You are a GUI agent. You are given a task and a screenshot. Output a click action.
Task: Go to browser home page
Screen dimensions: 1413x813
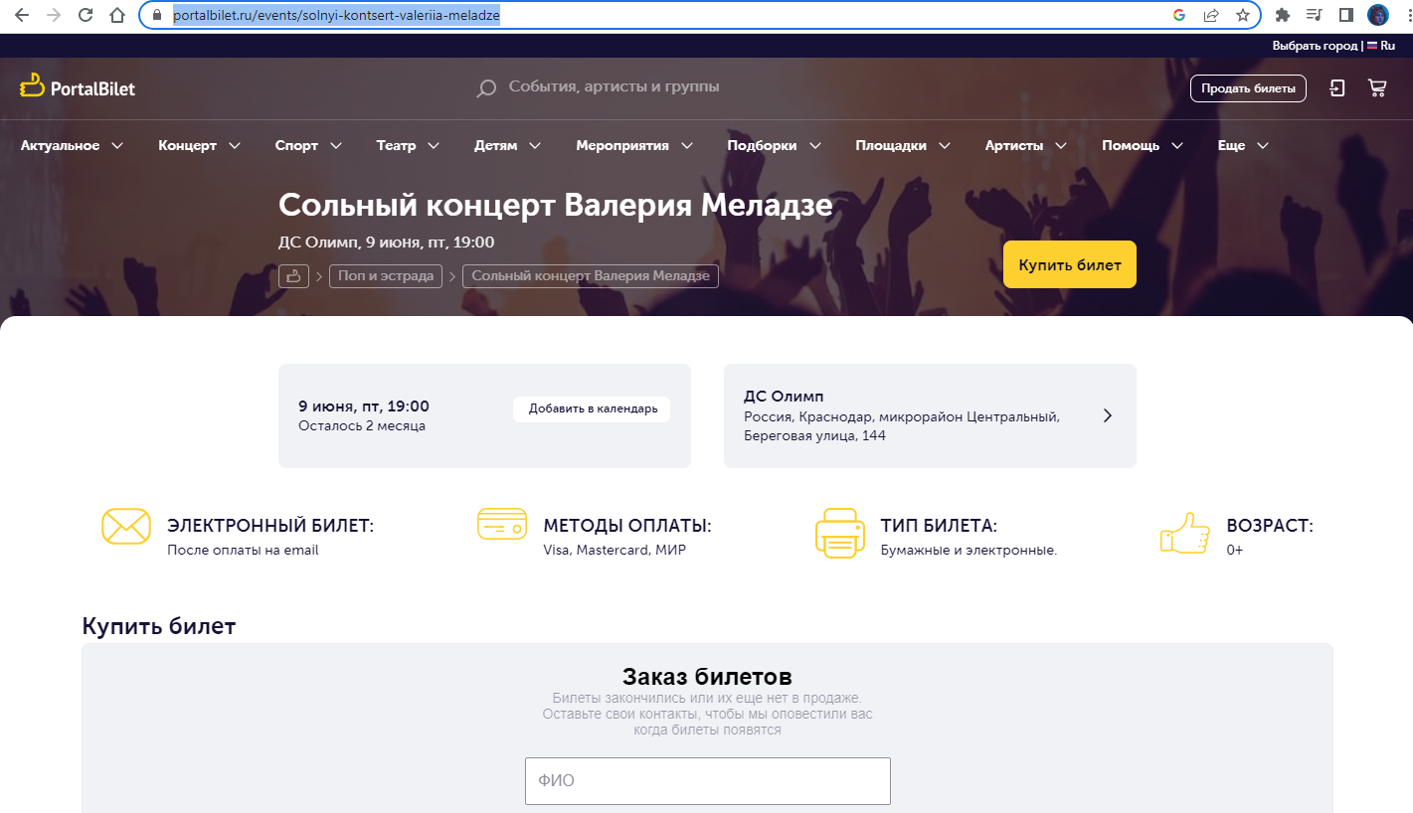point(117,15)
